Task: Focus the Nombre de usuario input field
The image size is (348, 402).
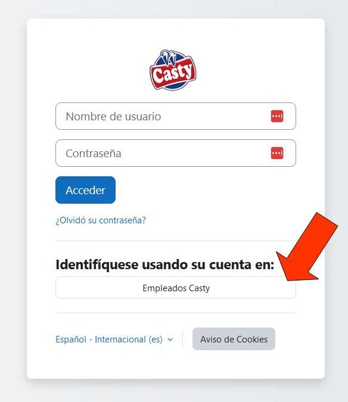Action: [176, 116]
